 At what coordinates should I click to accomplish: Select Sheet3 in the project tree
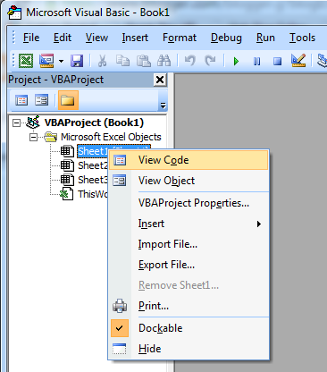(x=93, y=180)
